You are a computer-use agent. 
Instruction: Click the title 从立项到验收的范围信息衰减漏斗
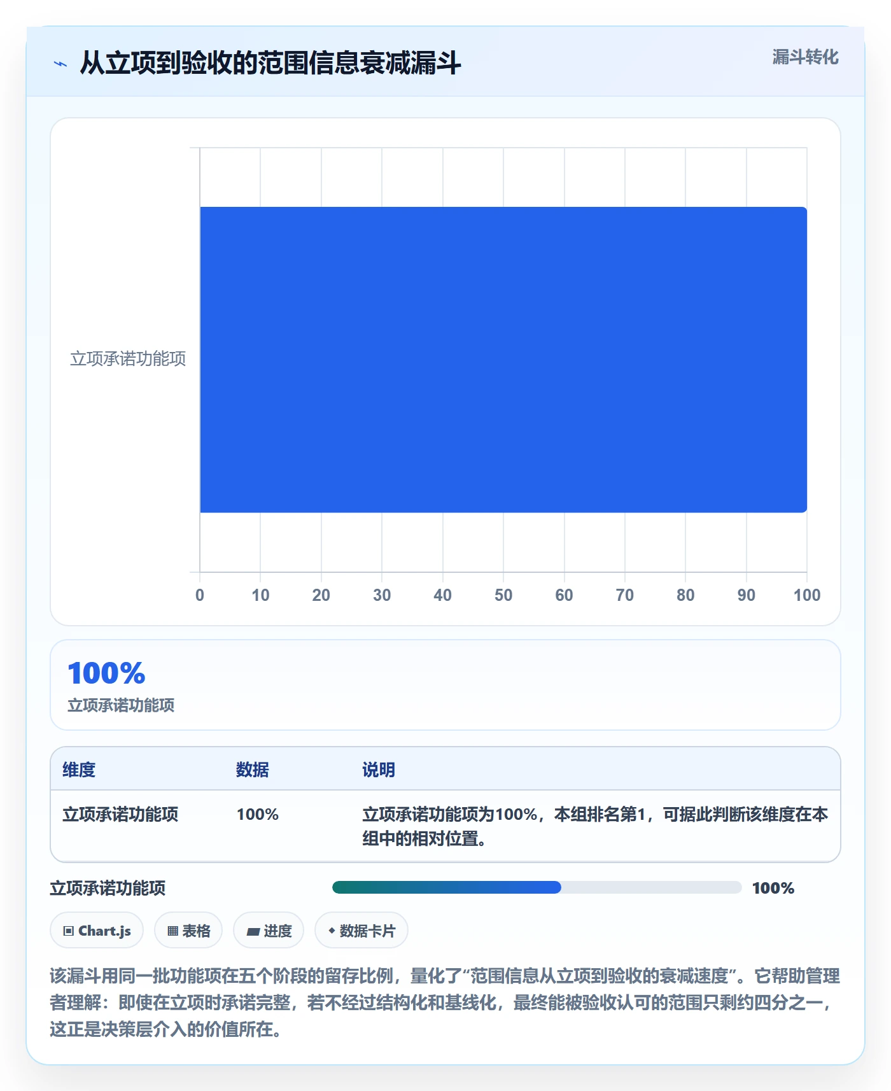coord(270,63)
